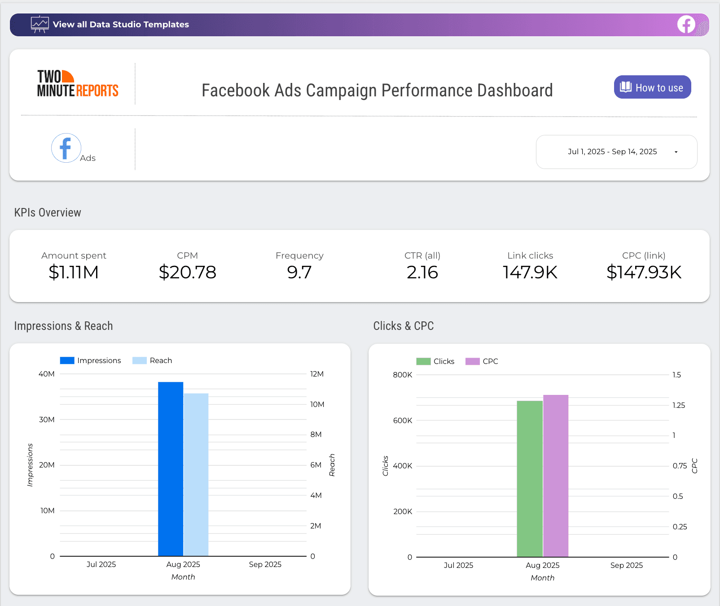Click the Amount spent KPI card

pyautogui.click(x=74, y=265)
